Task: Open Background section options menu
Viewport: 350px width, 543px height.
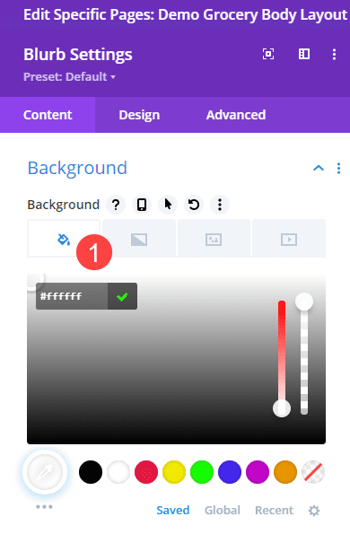Action: (338, 169)
